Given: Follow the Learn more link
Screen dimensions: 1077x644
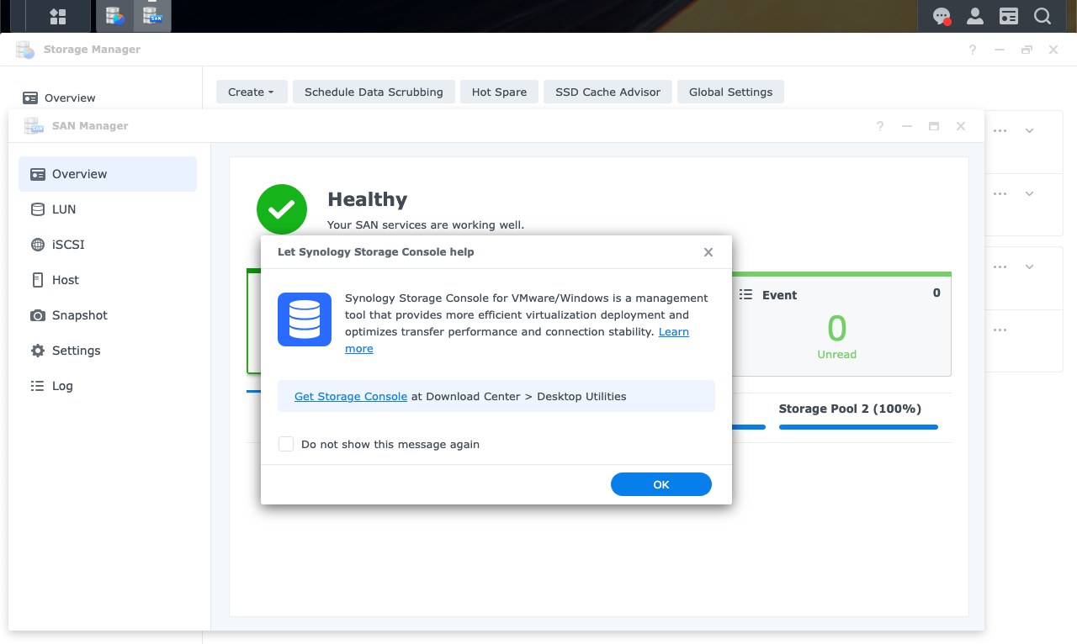Looking at the screenshot, I should (674, 331).
